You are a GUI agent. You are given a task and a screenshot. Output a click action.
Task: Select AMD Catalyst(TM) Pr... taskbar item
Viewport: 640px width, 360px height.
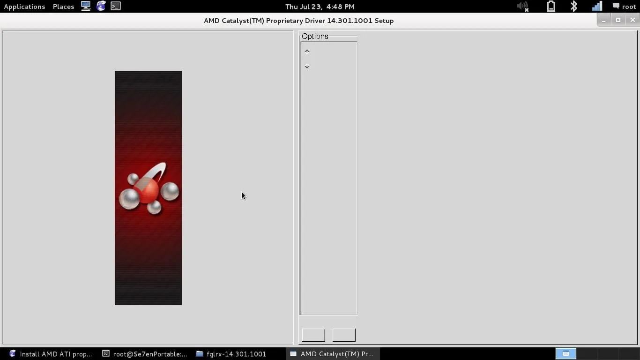coord(332,354)
